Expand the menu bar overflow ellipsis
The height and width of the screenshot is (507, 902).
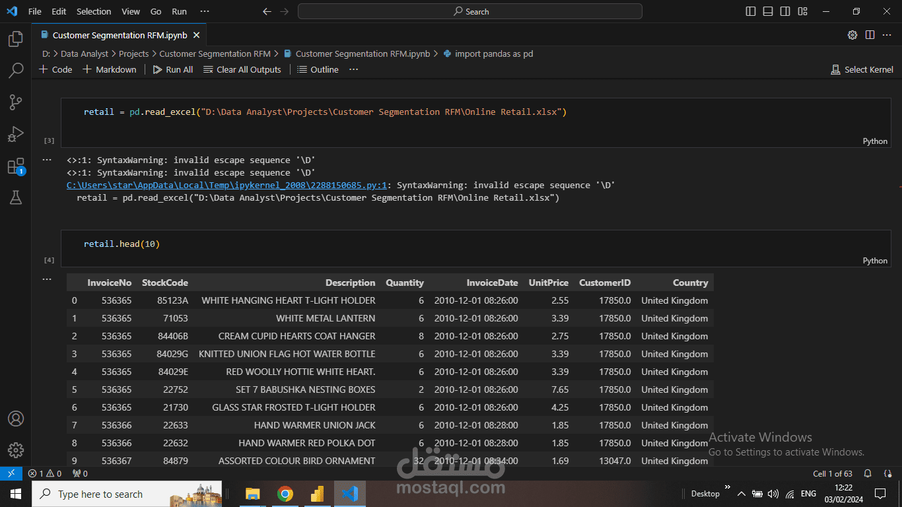point(205,11)
